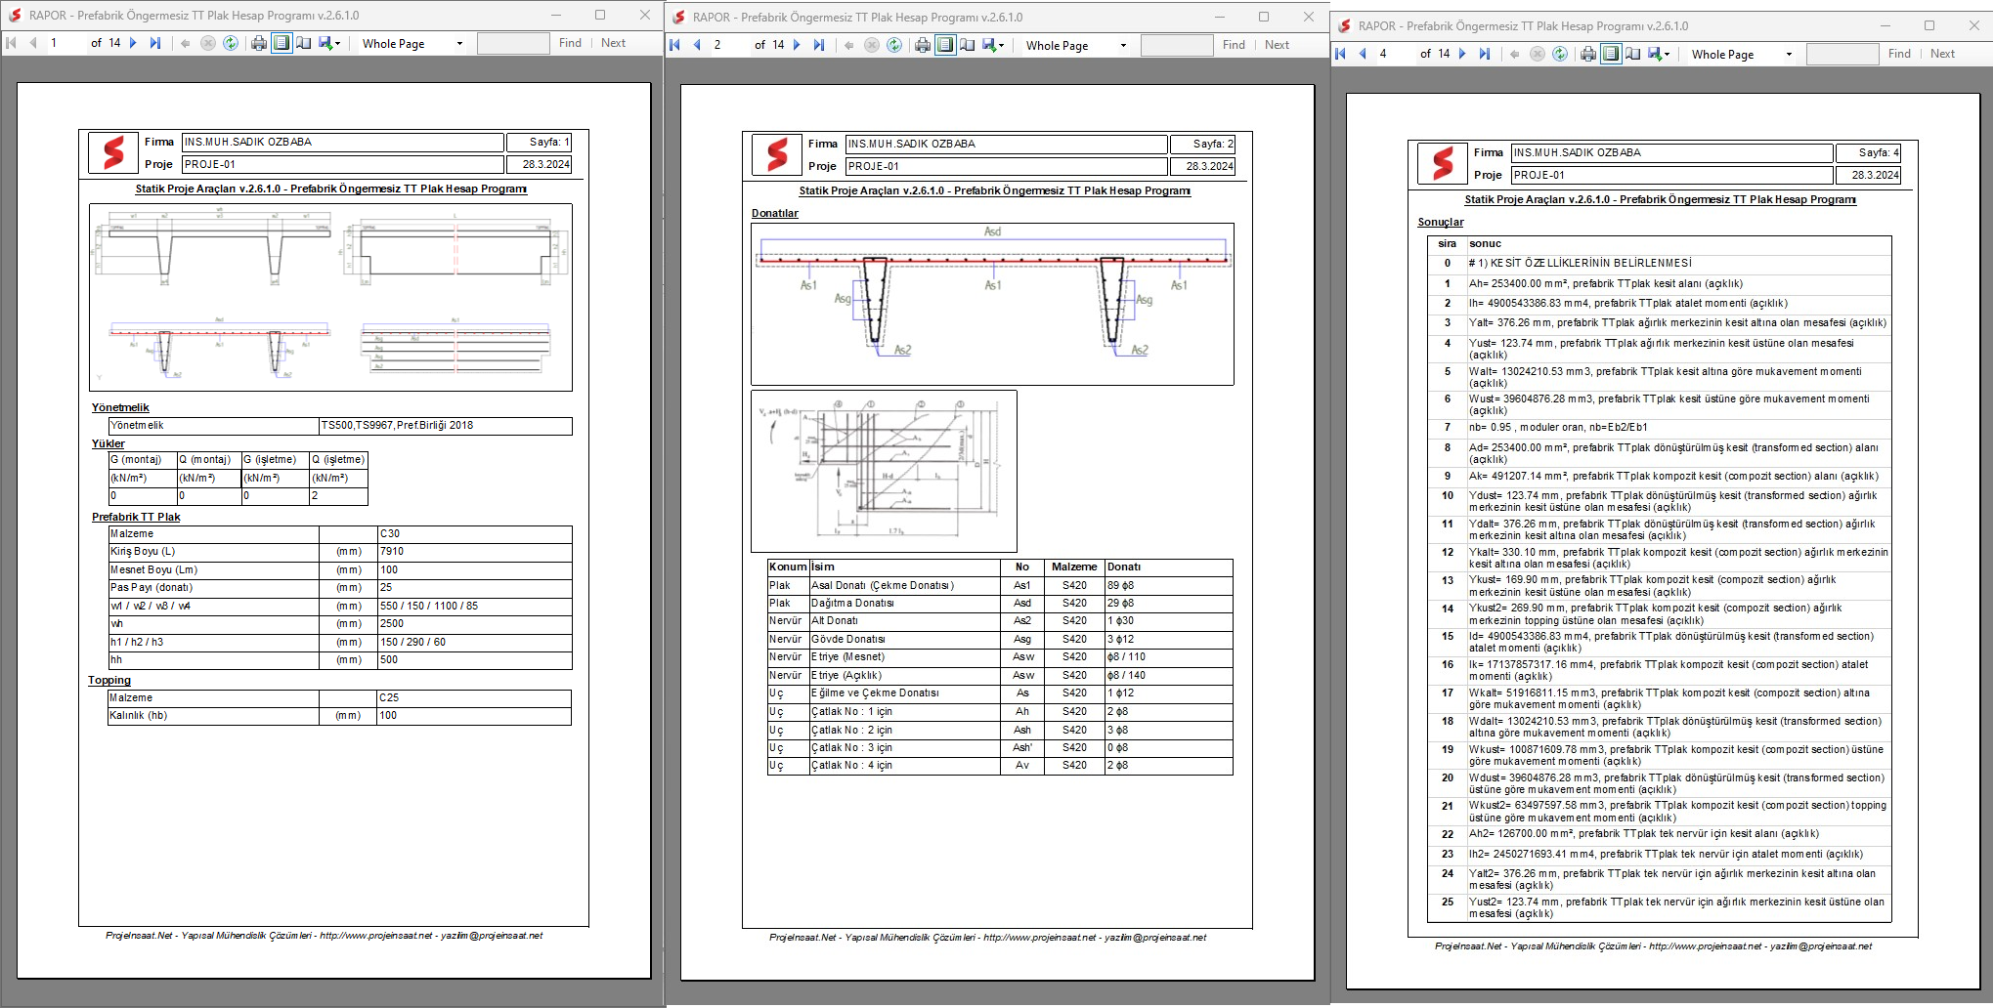
Task: Jump to last page in page 1 window
Action: [155, 43]
